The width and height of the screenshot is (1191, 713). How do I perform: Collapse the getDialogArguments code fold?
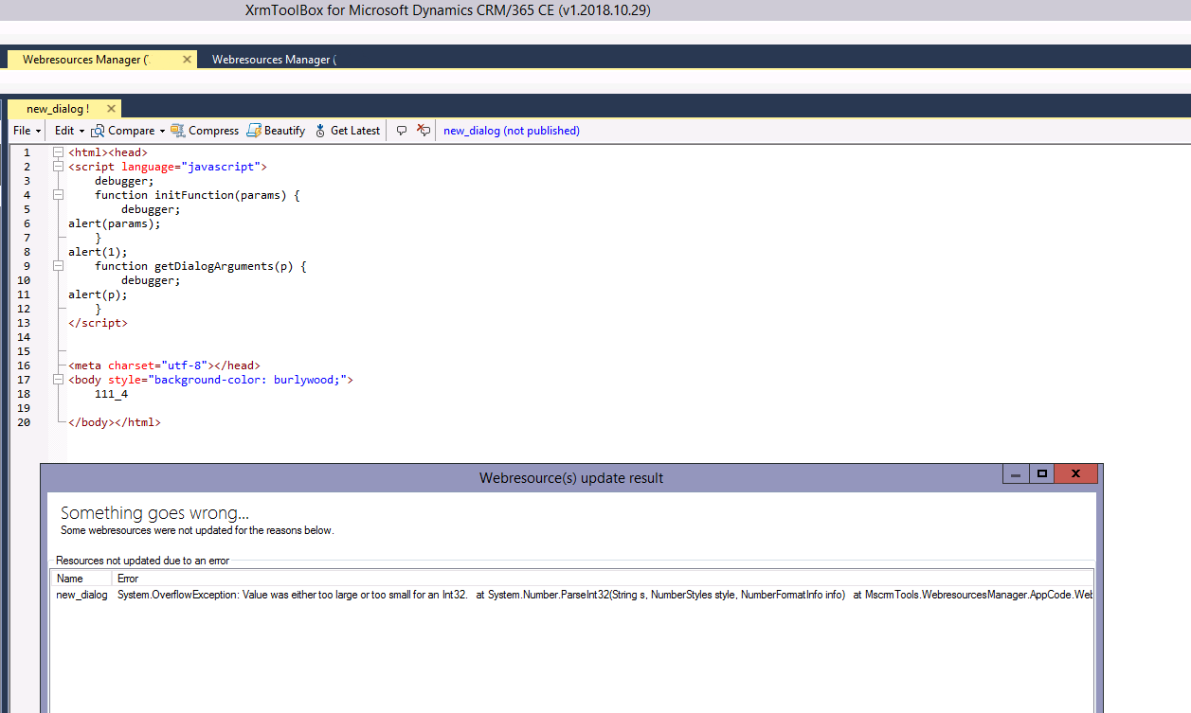[x=58, y=265]
